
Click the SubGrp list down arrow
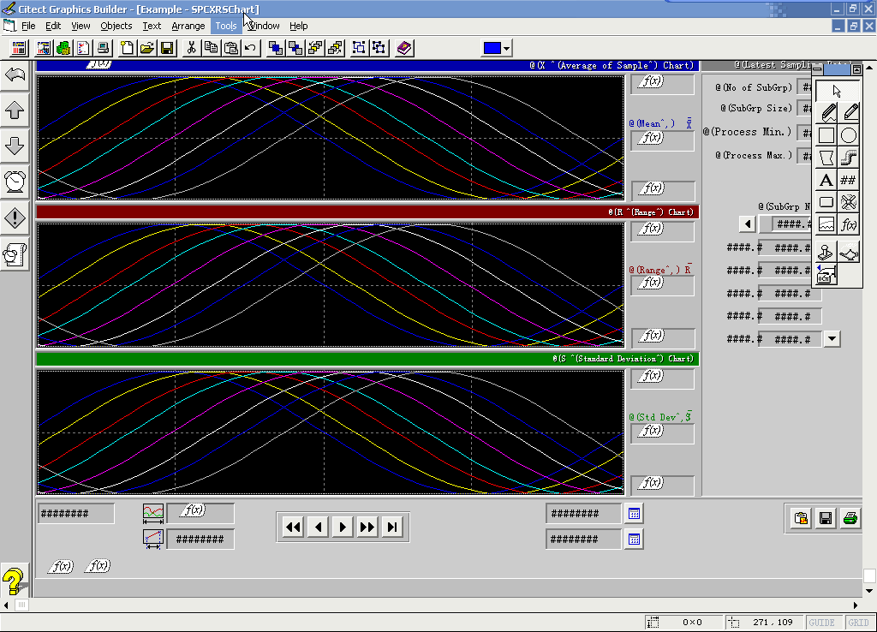tap(832, 338)
